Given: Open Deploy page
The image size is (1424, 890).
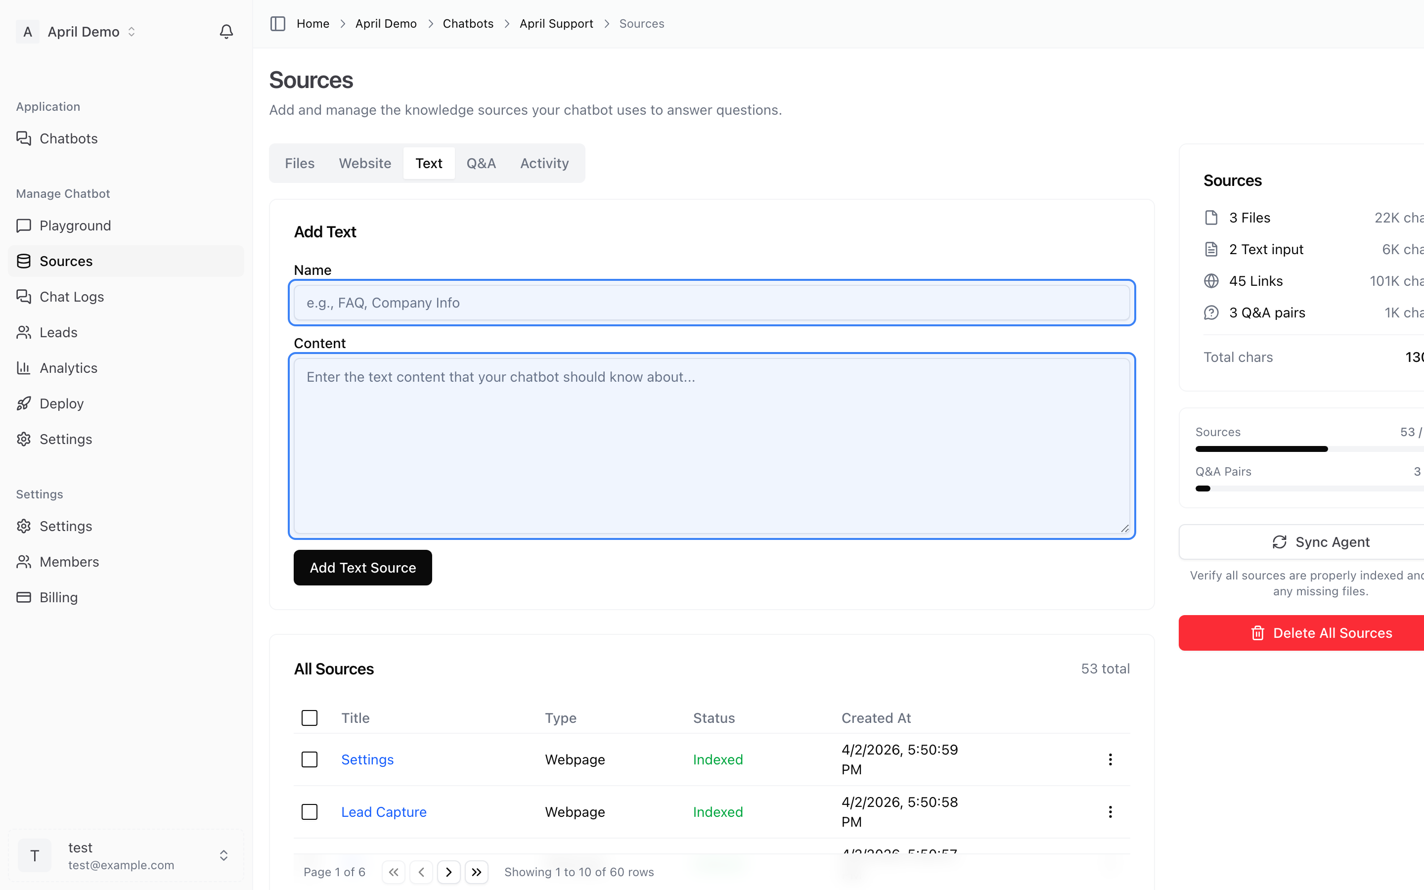Looking at the screenshot, I should [126, 403].
